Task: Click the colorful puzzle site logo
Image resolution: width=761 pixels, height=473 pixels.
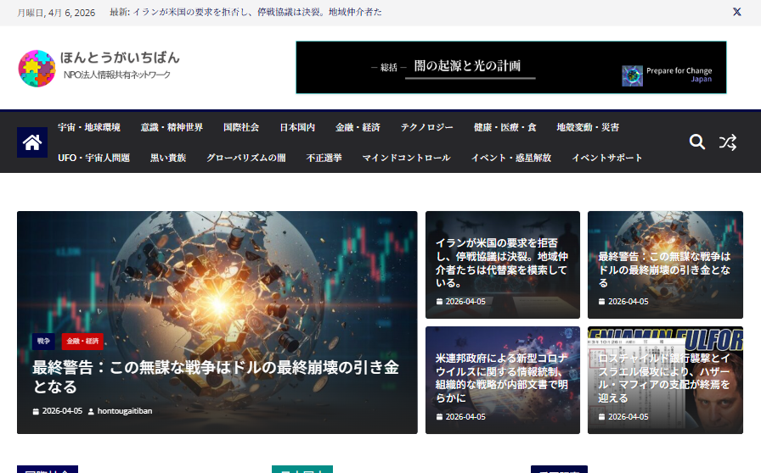Action: click(37, 68)
